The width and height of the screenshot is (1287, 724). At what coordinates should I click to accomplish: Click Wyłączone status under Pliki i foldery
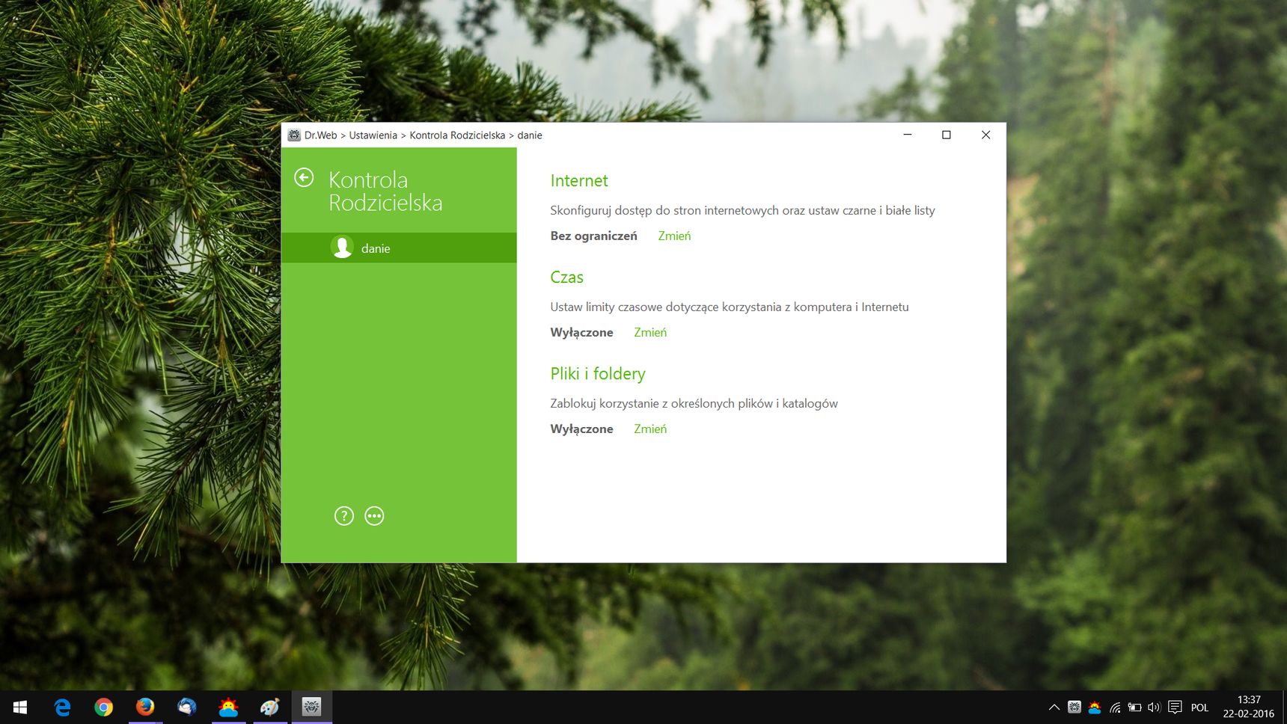tap(581, 429)
